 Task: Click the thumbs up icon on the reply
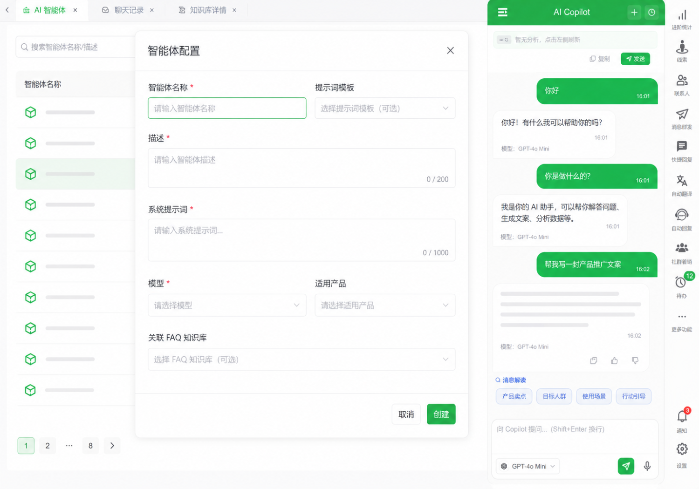(614, 360)
